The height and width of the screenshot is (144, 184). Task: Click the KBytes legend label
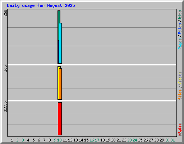click(180, 129)
